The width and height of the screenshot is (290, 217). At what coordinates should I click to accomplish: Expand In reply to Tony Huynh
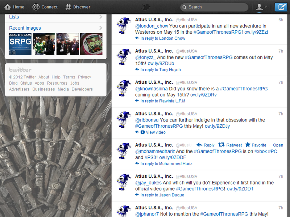pyautogui.click(x=161, y=70)
